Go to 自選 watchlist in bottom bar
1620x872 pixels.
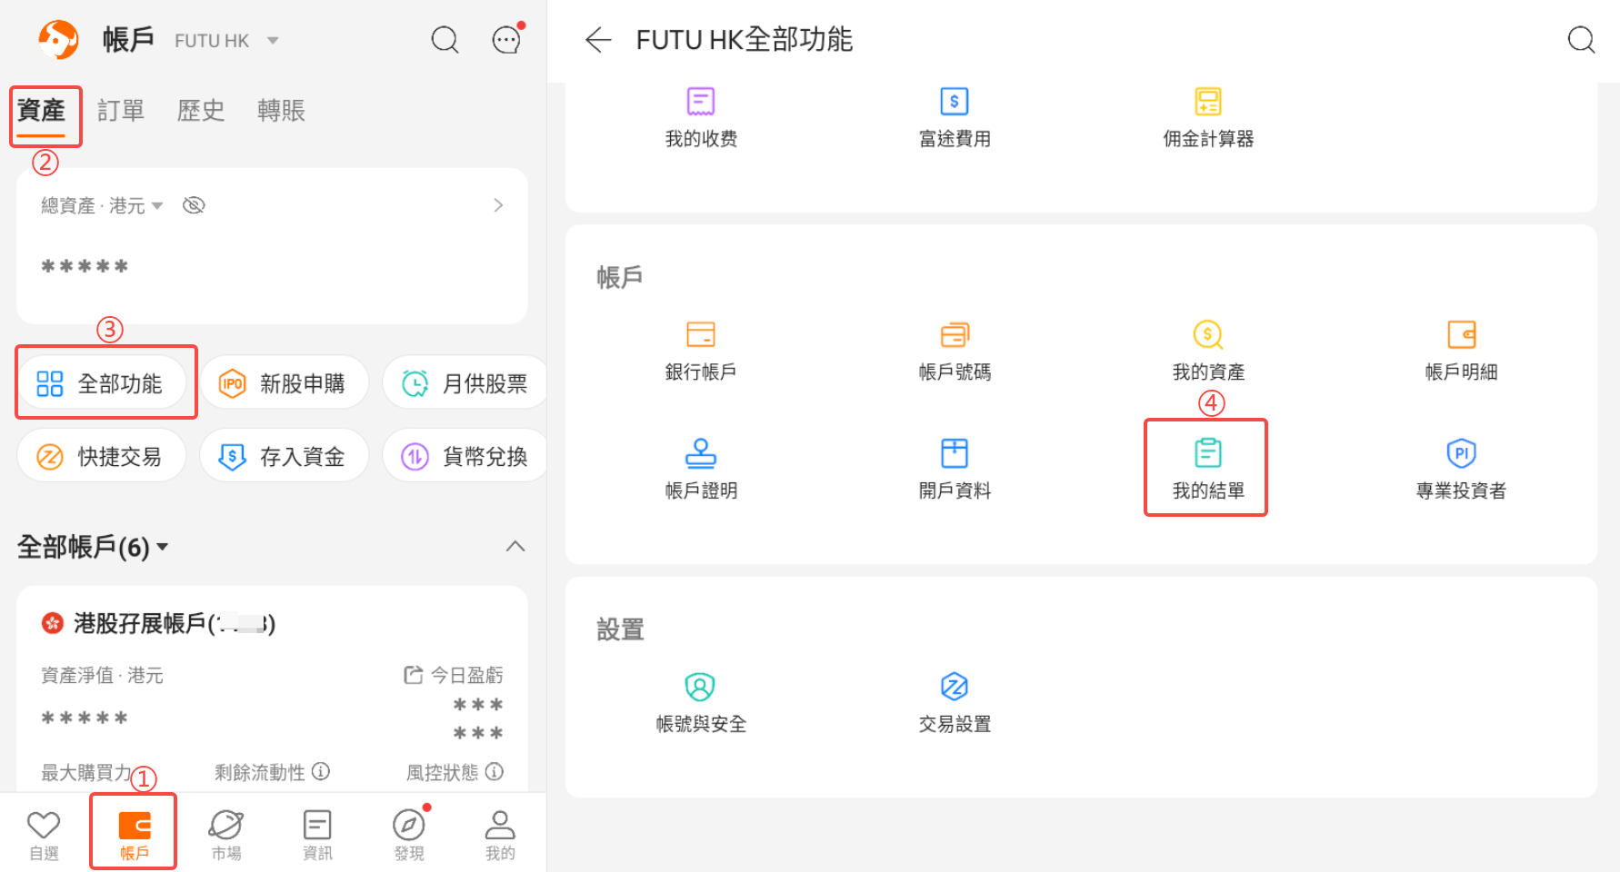point(44,835)
